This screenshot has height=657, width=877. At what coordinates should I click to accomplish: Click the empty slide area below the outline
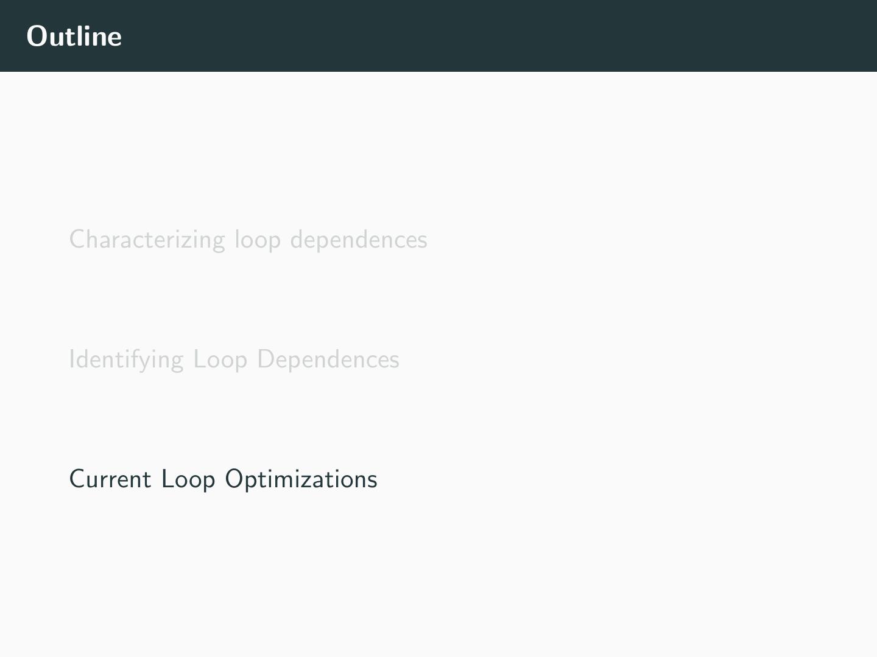point(438,578)
